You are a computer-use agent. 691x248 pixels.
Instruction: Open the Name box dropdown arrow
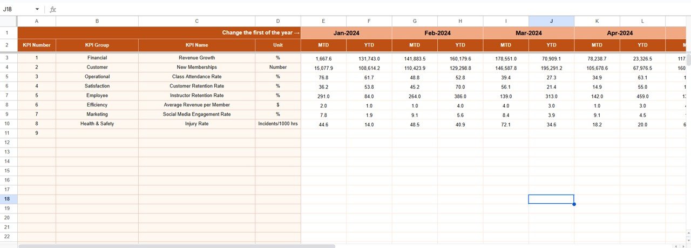click(x=37, y=9)
